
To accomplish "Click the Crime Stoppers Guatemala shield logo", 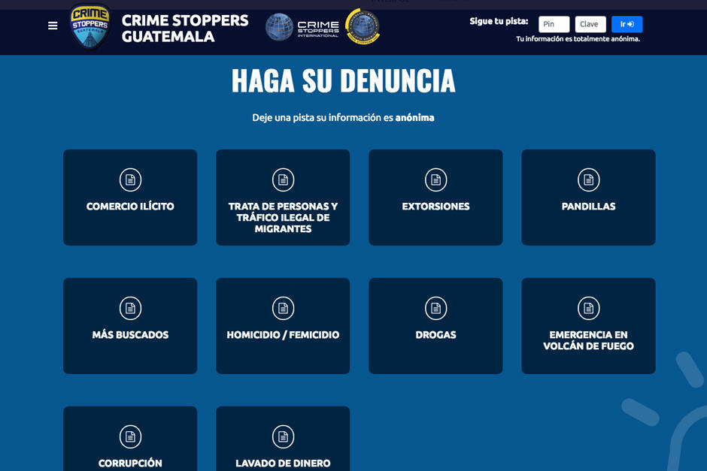I will pyautogui.click(x=90, y=26).
